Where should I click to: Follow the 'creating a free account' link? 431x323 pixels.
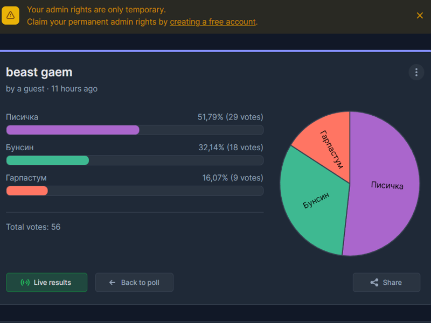pos(213,22)
